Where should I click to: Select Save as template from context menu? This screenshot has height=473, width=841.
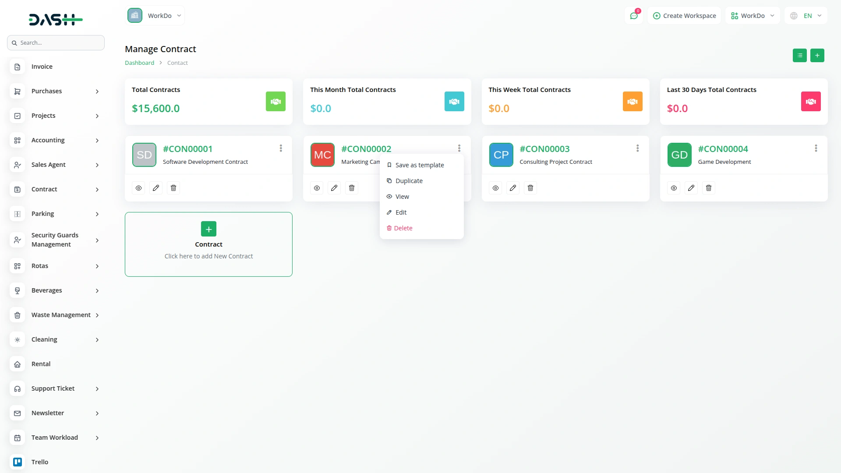tap(419, 165)
